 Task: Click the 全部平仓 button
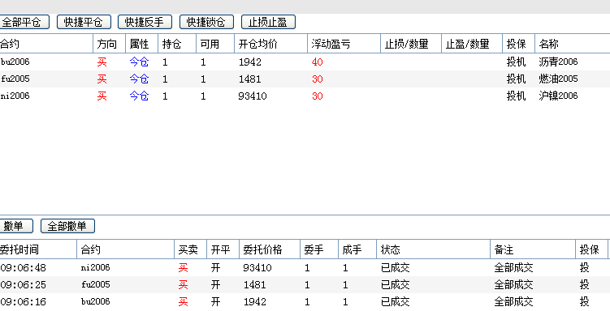pyautogui.click(x=24, y=22)
